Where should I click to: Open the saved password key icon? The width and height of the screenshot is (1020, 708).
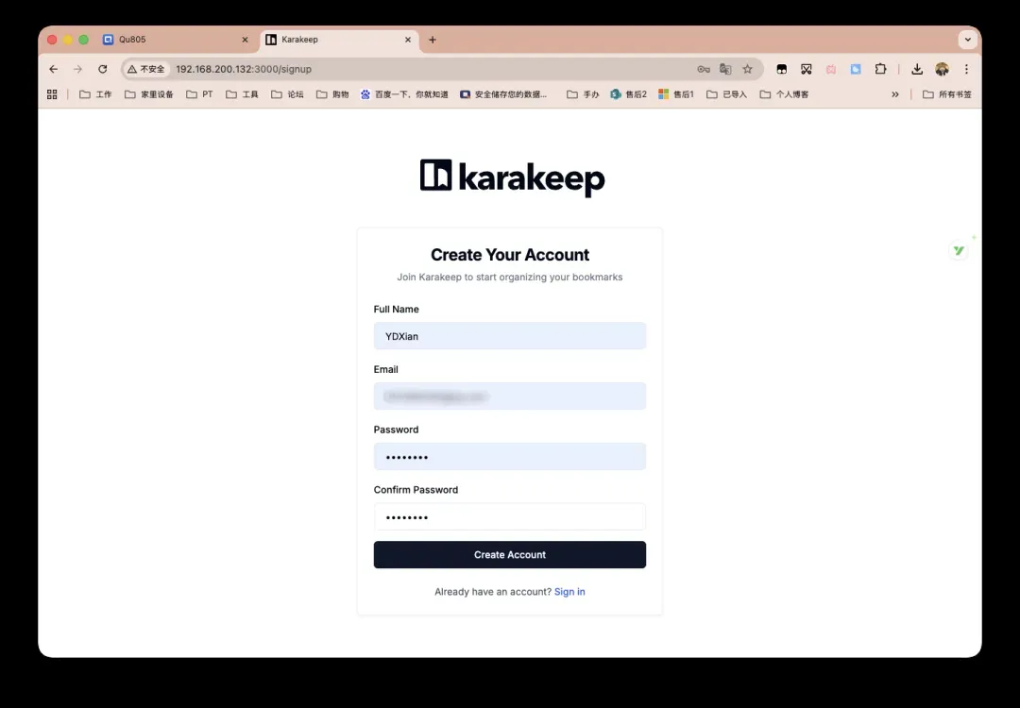click(x=703, y=69)
